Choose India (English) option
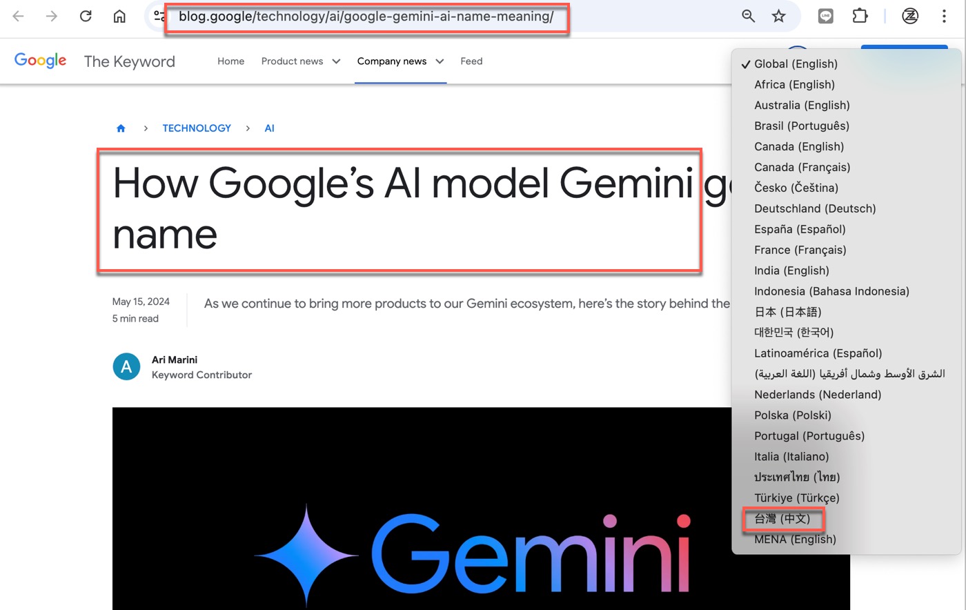The height and width of the screenshot is (610, 966). pos(846,270)
